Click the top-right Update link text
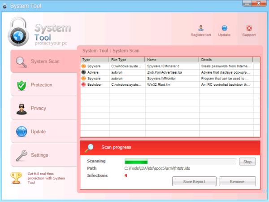This screenshot has height=202, width=269. click(x=224, y=35)
